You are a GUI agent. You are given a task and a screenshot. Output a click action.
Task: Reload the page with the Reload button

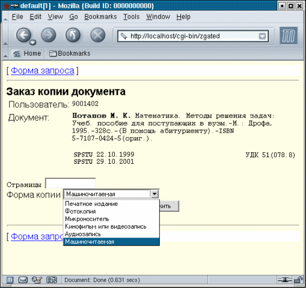tap(73, 35)
